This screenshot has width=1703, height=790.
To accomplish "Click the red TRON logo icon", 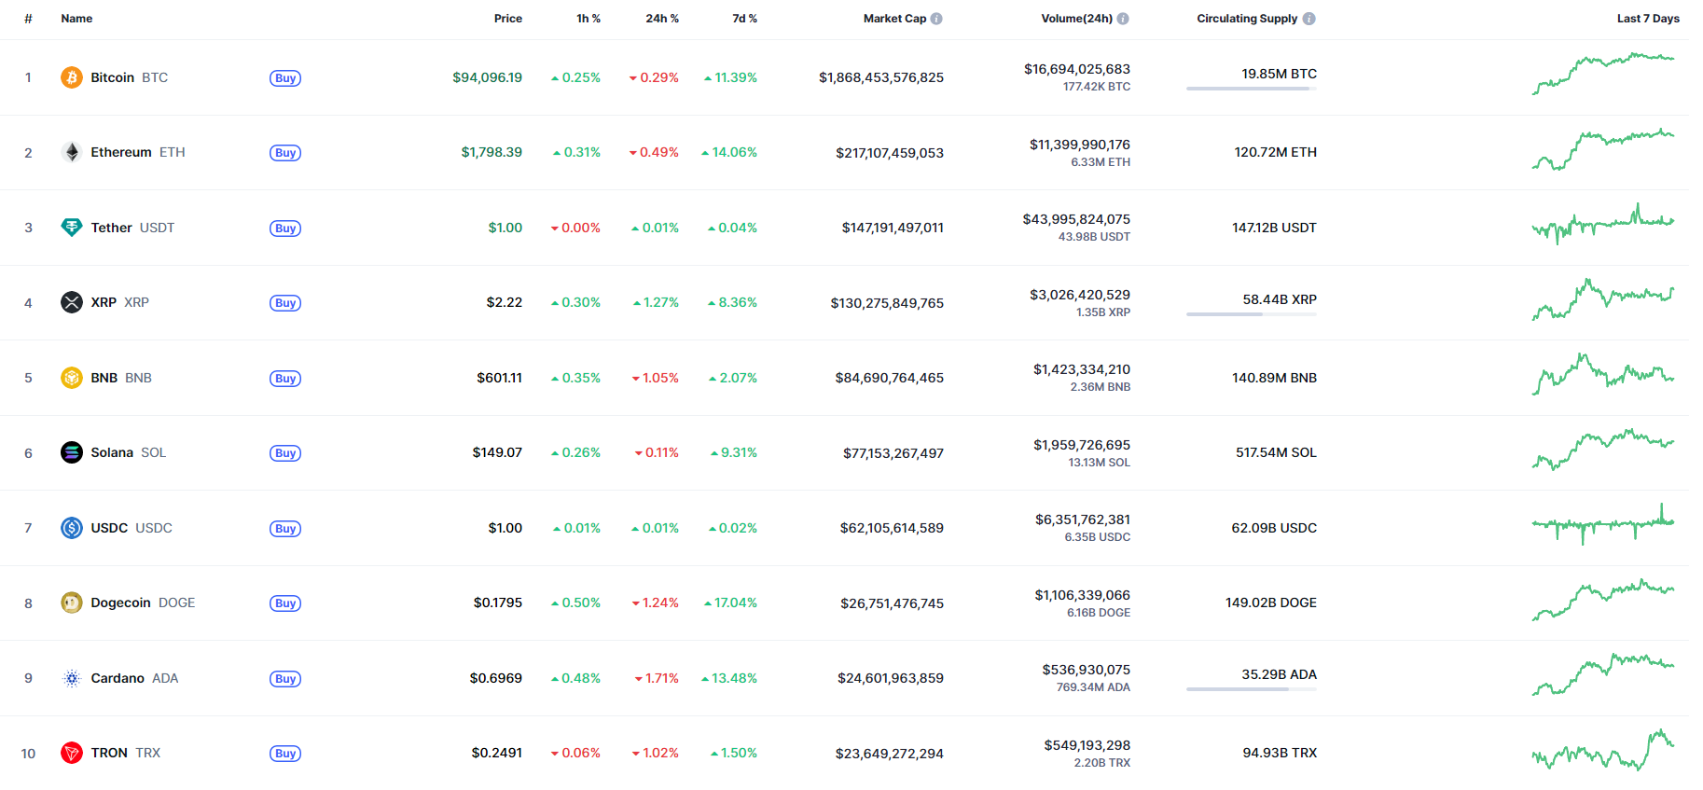I will pyautogui.click(x=72, y=753).
